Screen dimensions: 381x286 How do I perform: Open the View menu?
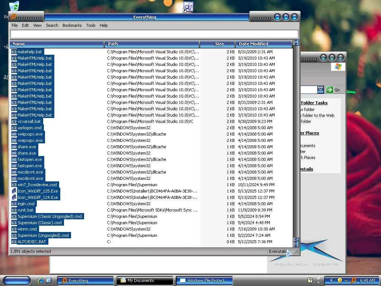(37, 25)
